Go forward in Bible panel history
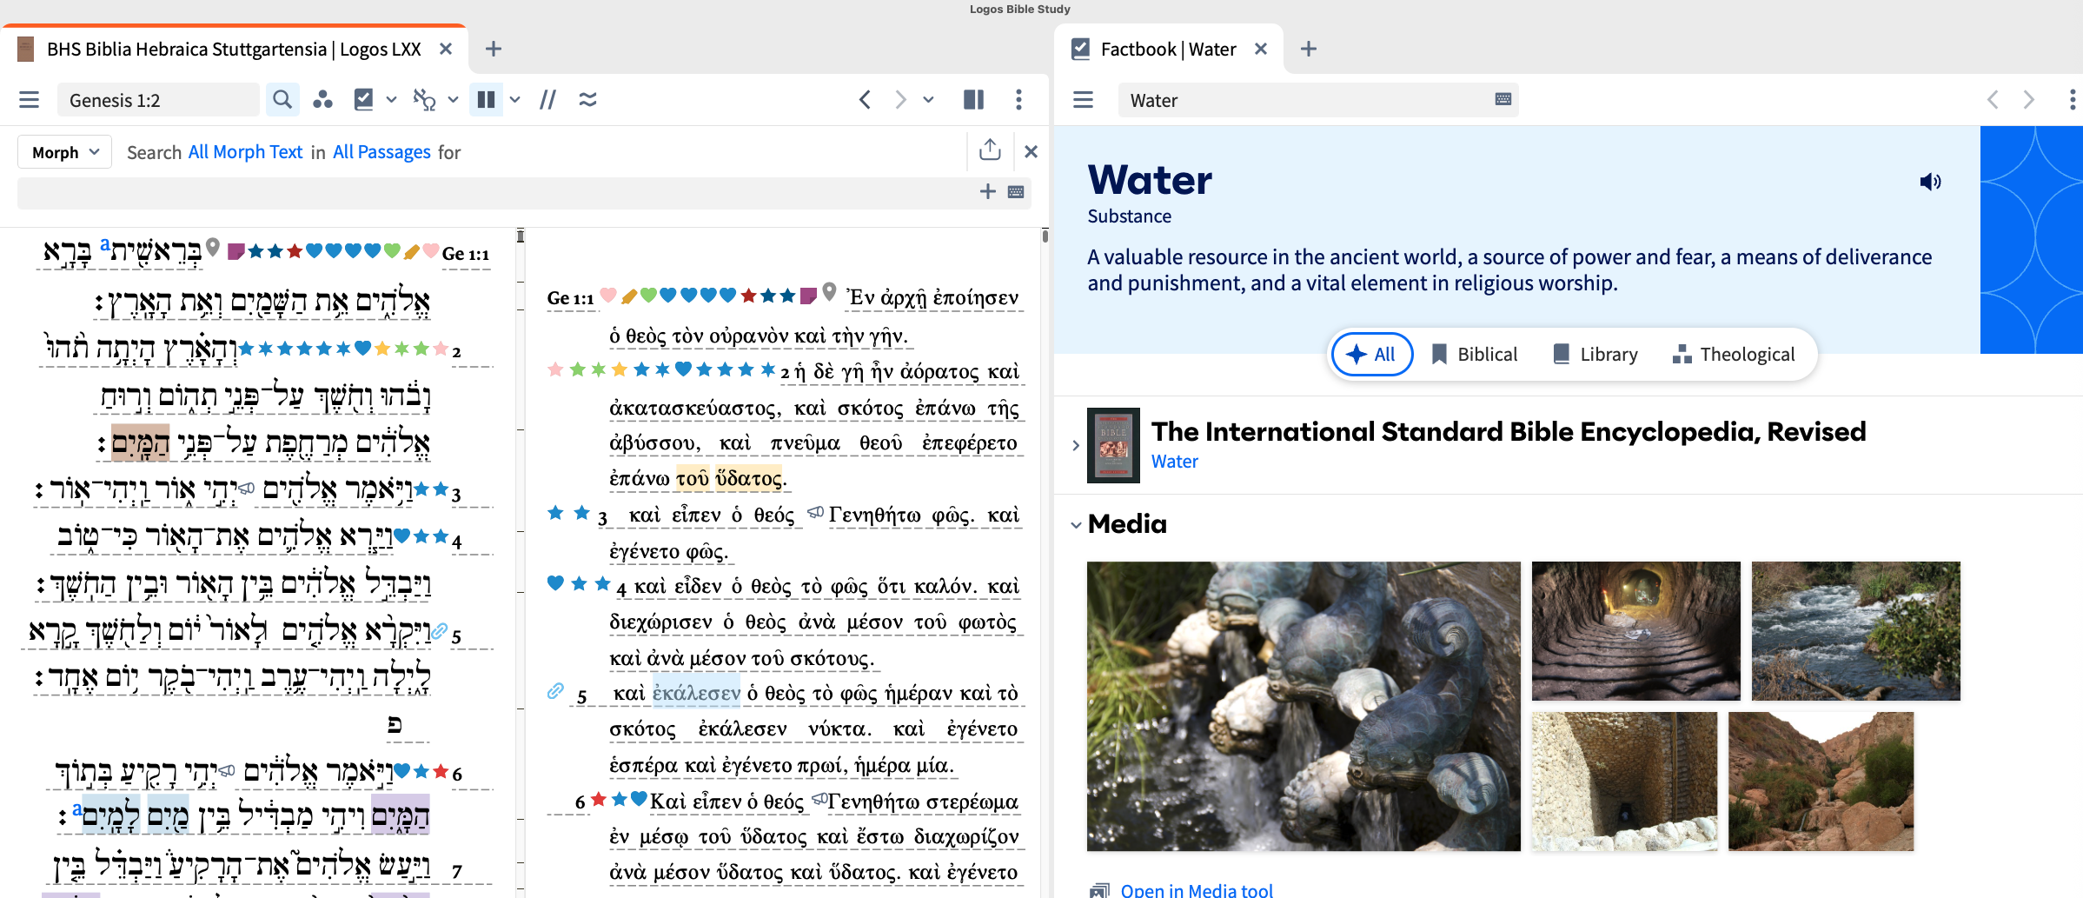Image resolution: width=2083 pixels, height=898 pixels. tap(900, 100)
